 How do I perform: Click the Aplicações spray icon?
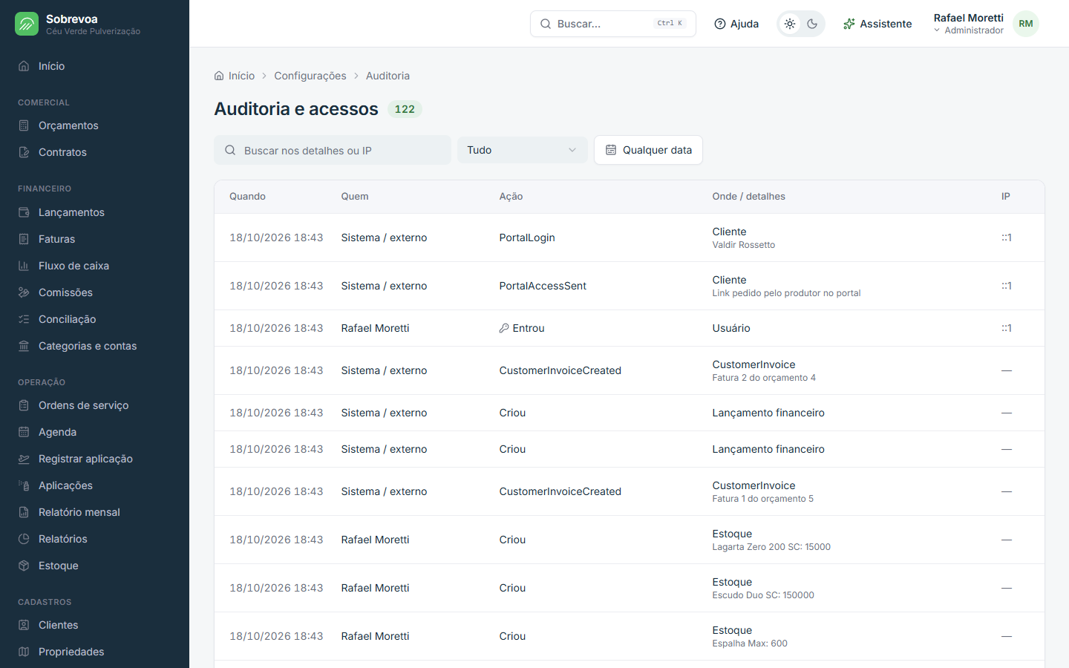pyautogui.click(x=24, y=485)
